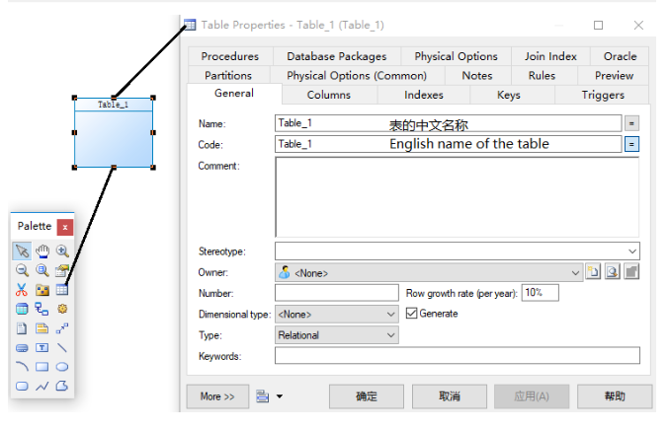The image size is (669, 430).
Task: Open the Indexes tab
Action: tap(423, 95)
